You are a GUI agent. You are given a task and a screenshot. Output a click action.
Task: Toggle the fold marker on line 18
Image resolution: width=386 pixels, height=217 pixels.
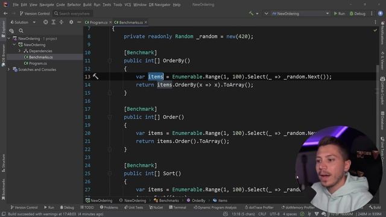pos(110,117)
